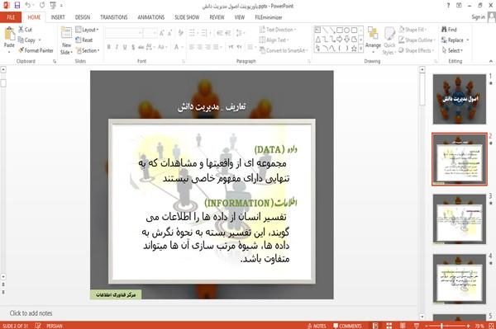Open the Layout dropdown
This screenshot has height=329, width=496.
click(87, 30)
